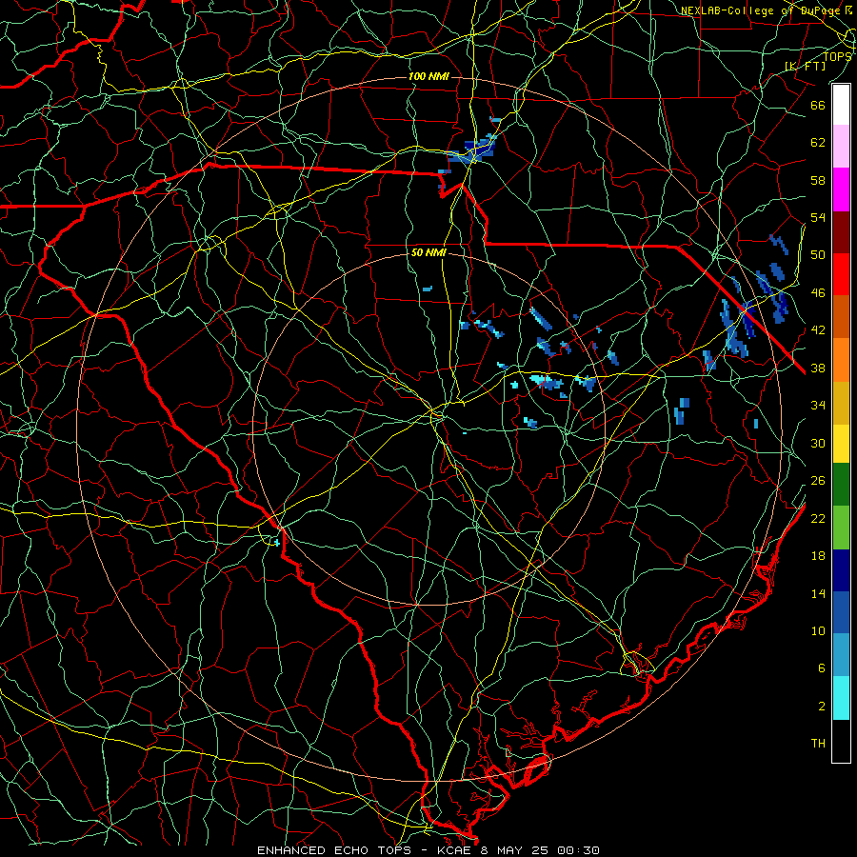The width and height of the screenshot is (857, 857).
Task: Select the light green 26 kft legend swatch
Action: [x=841, y=528]
